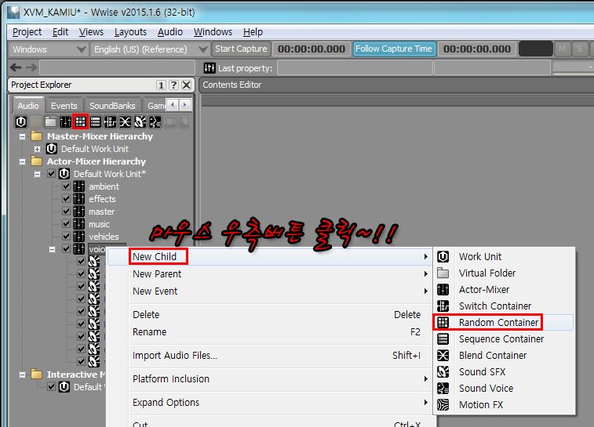Viewport: 594px width, 427px height.
Task: Click the Actor-Mixer icon in Project Explorer toolbar
Action: pyautogui.click(x=65, y=121)
